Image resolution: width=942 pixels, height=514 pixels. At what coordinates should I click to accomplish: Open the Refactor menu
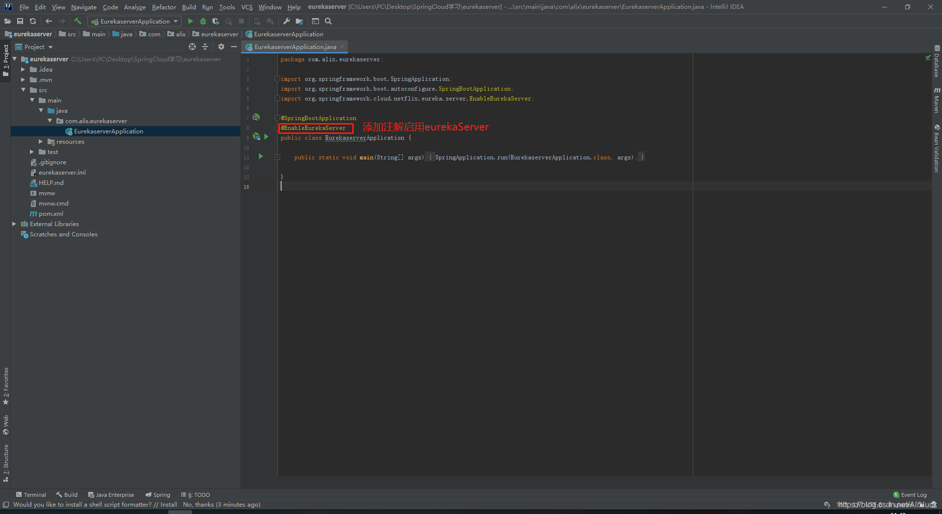tap(164, 7)
